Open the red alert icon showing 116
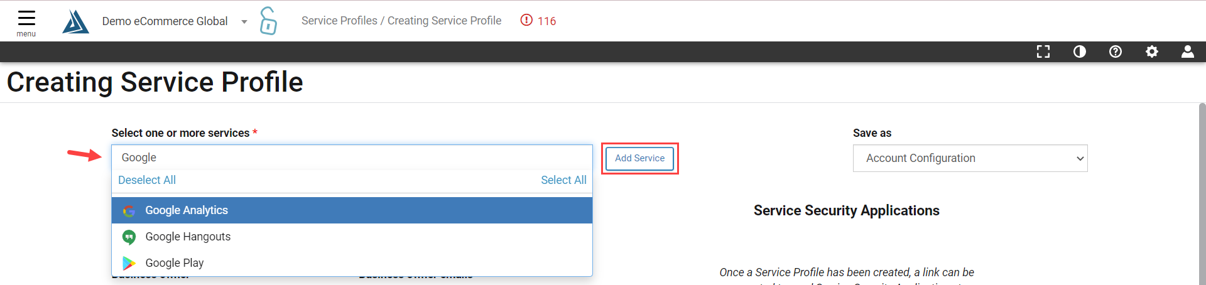Image resolution: width=1206 pixels, height=285 pixels. pyautogui.click(x=538, y=21)
